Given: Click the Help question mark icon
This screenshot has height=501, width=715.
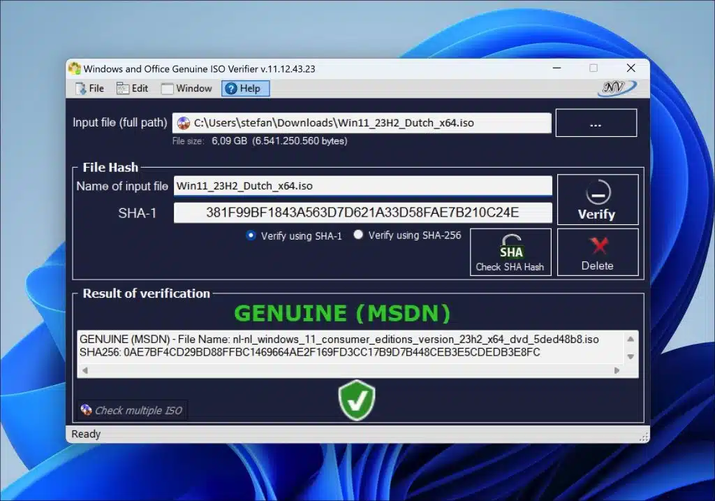Looking at the screenshot, I should pos(230,88).
